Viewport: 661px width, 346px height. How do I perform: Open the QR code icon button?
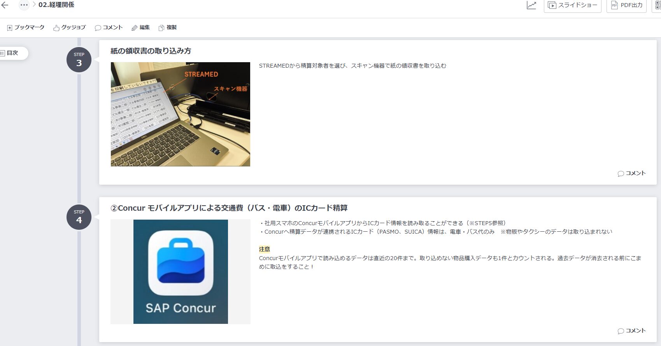click(657, 5)
